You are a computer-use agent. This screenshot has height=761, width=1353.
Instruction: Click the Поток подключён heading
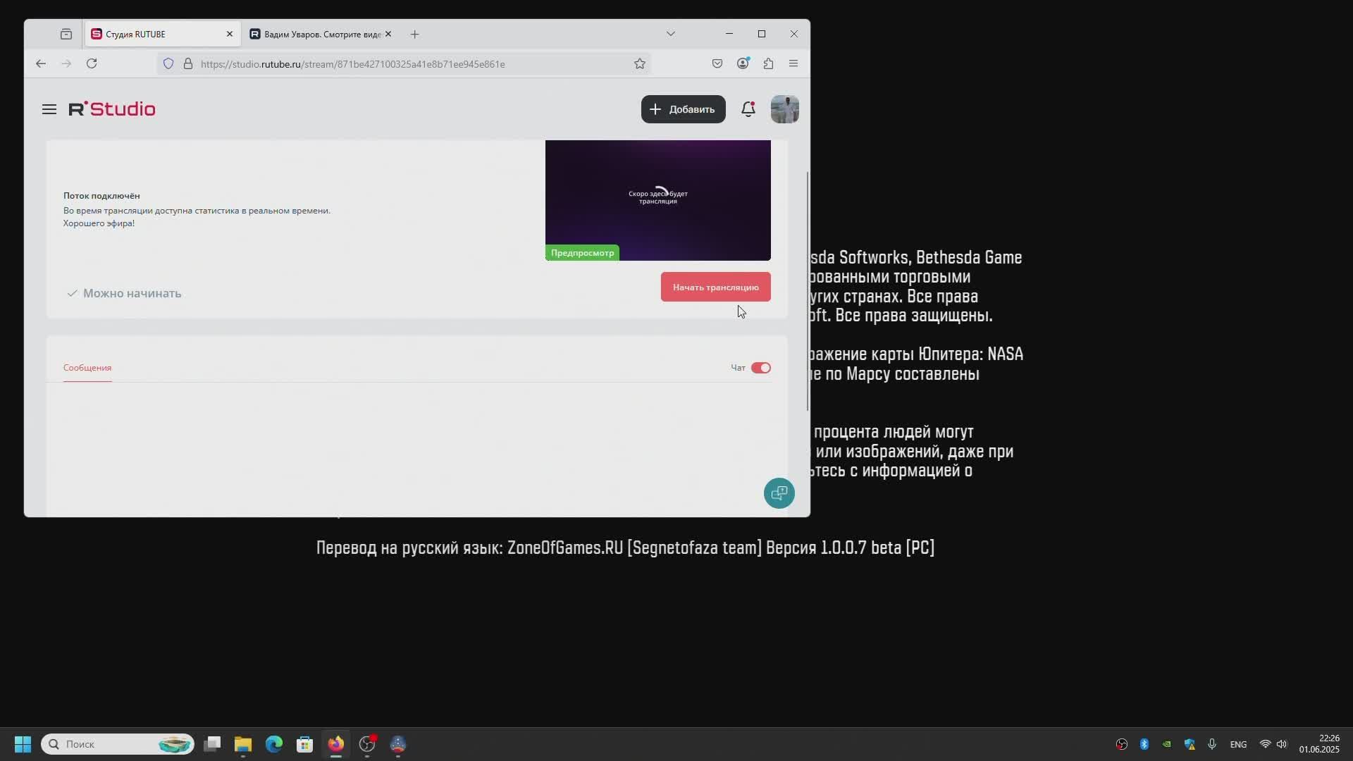click(101, 196)
